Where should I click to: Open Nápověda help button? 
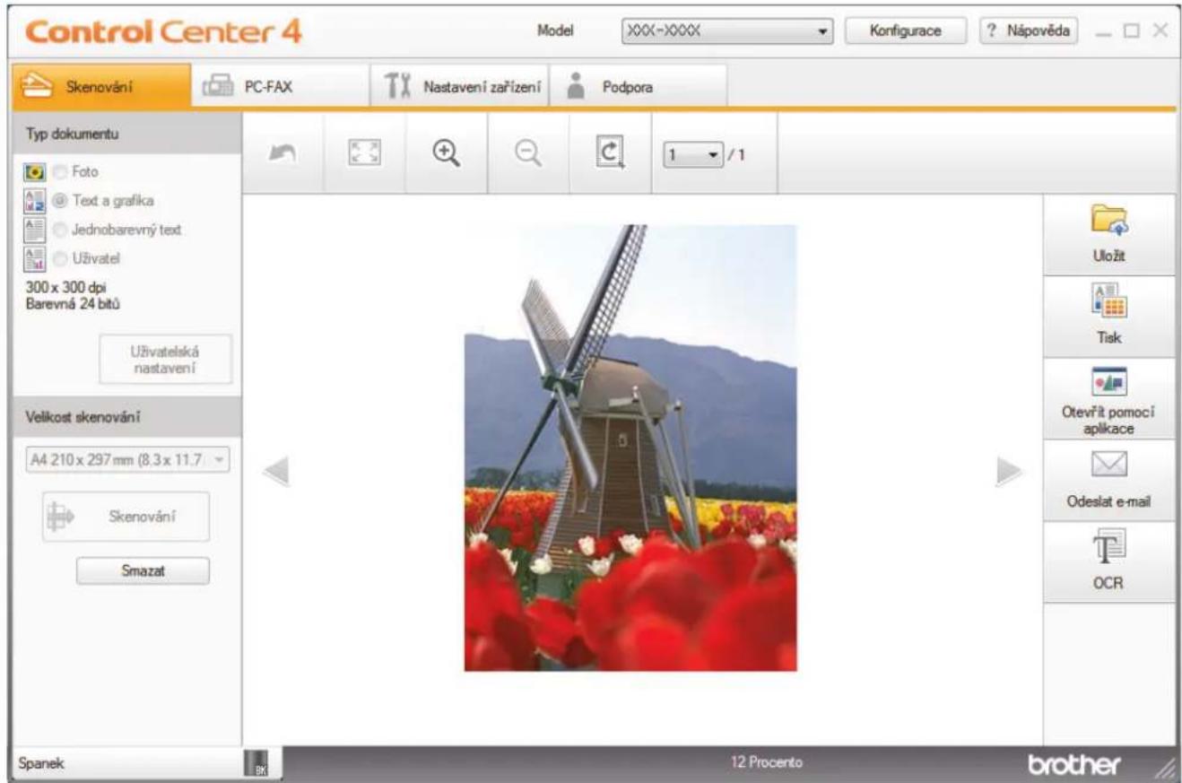[1030, 30]
